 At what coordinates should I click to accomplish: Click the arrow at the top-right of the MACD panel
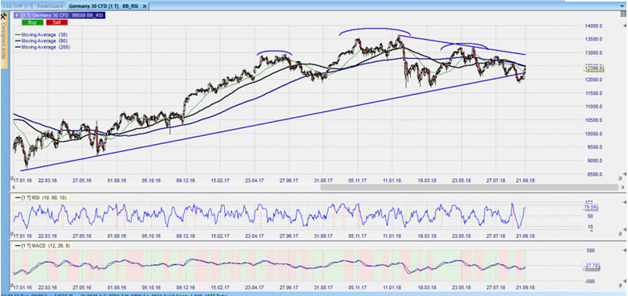coord(625,250)
